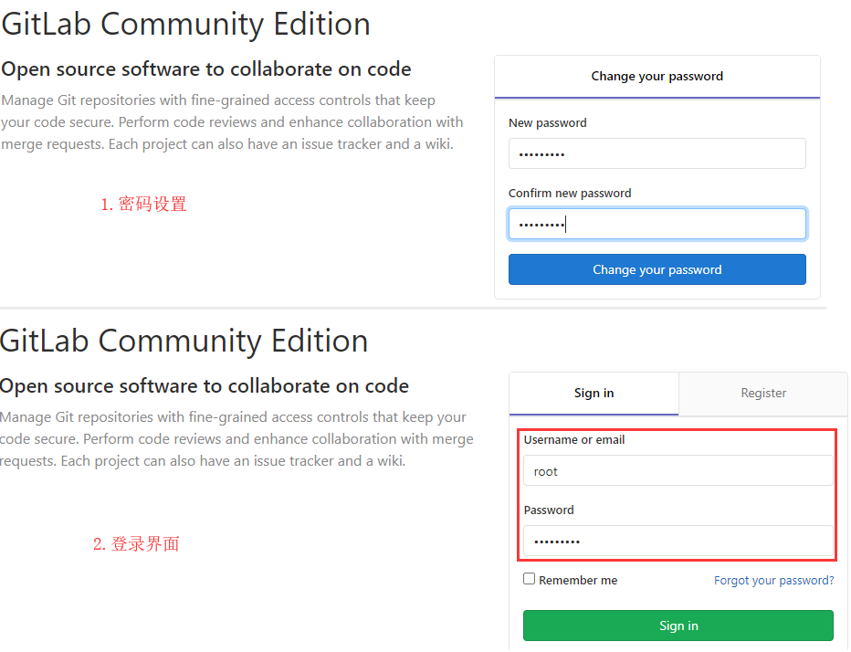Focus the sign-in Password field
Screen dimensions: 851x652
click(678, 542)
